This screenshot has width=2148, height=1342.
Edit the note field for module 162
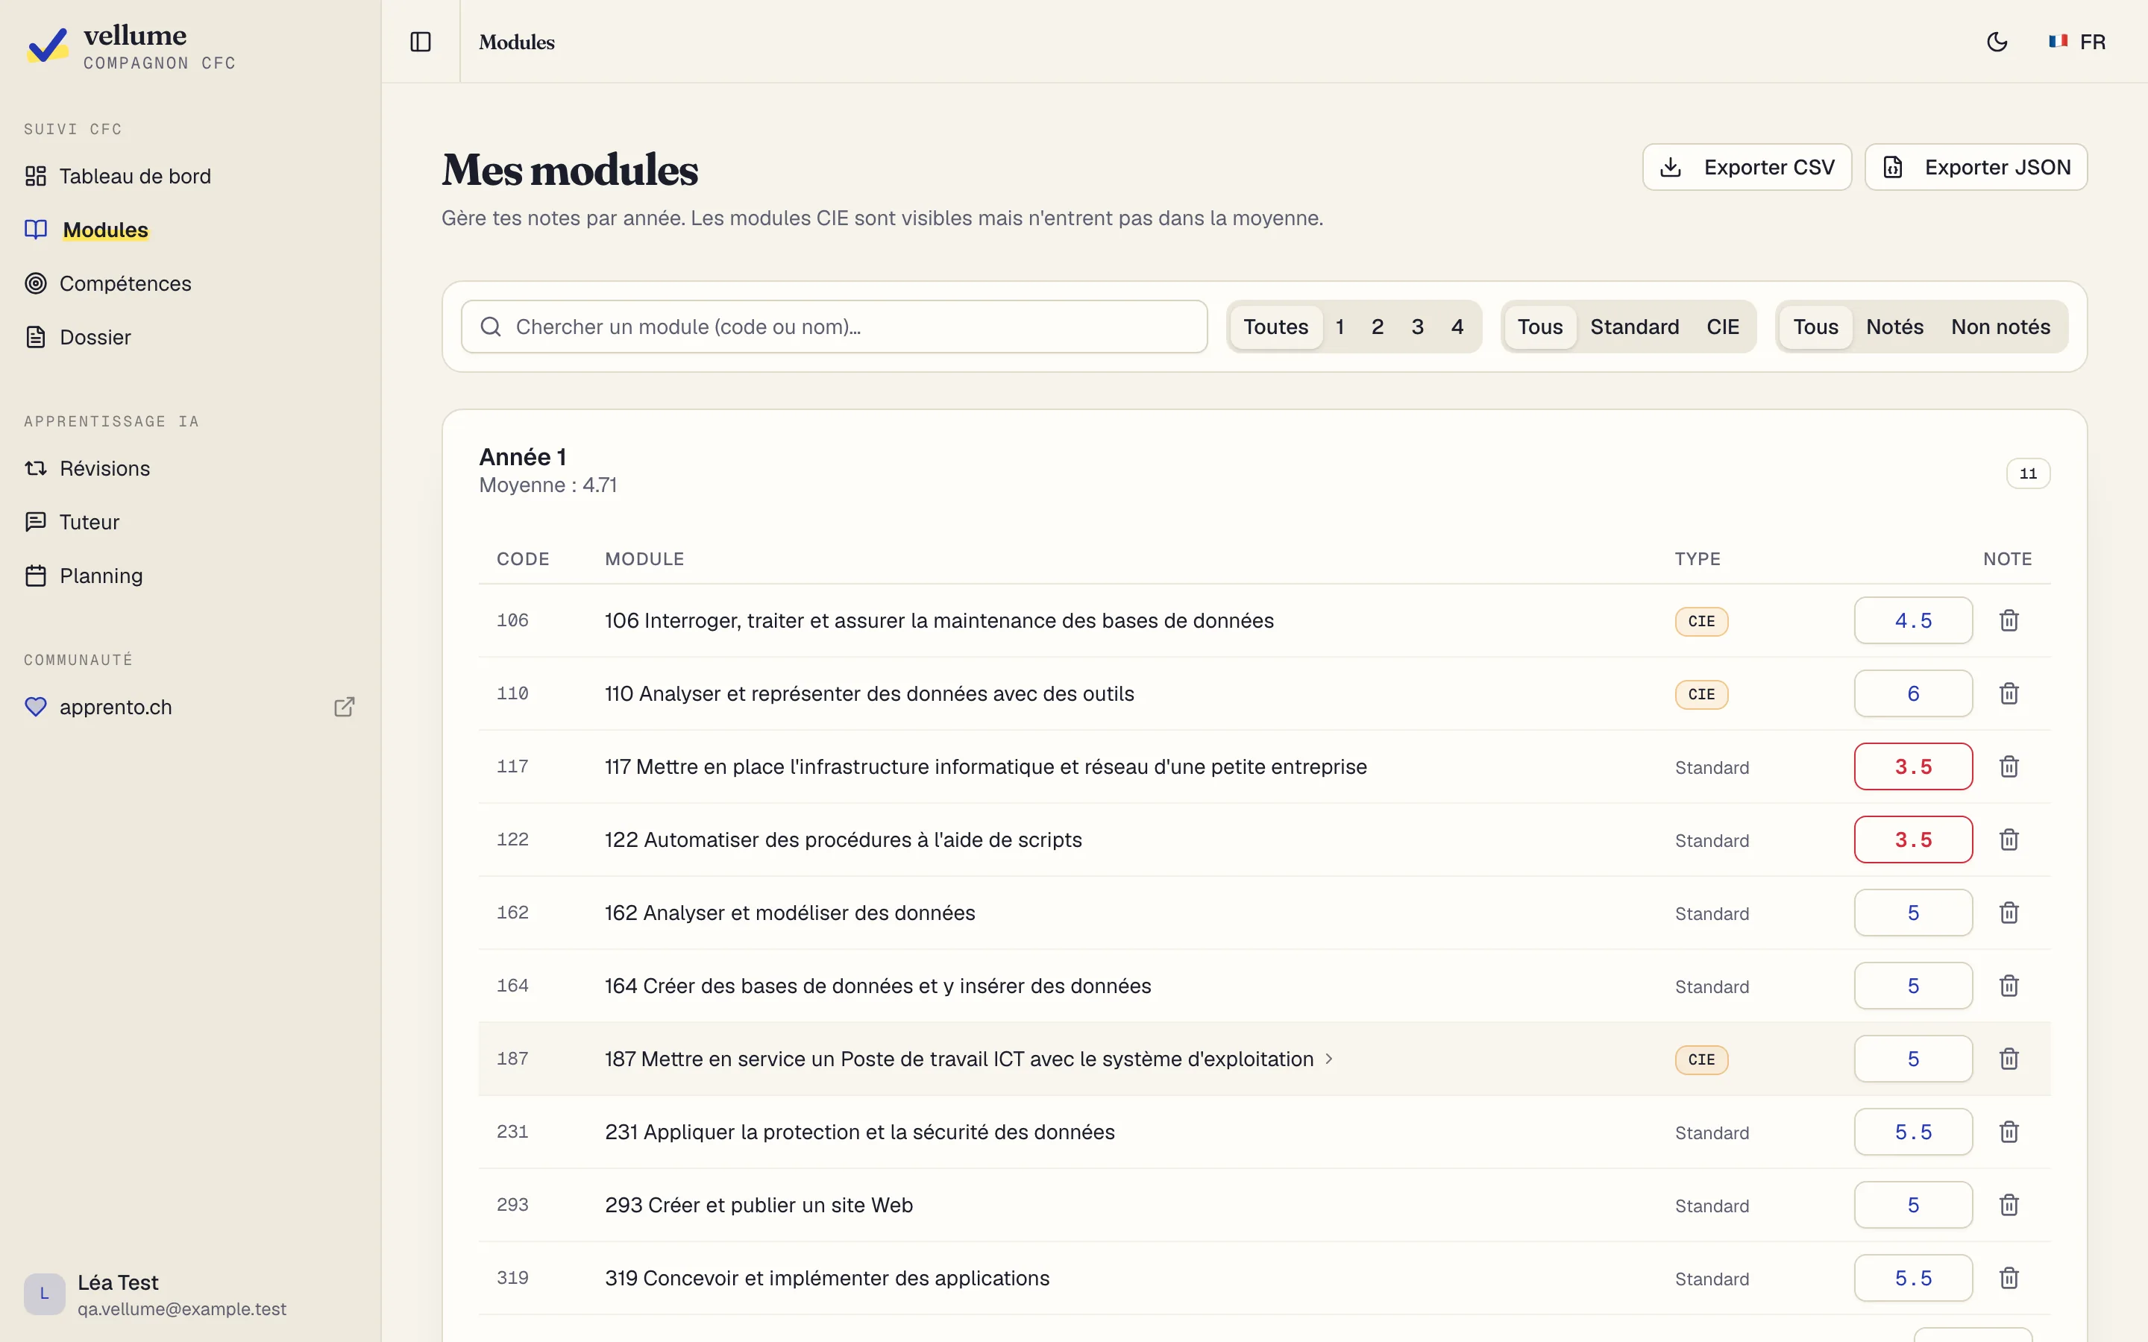coord(1913,913)
